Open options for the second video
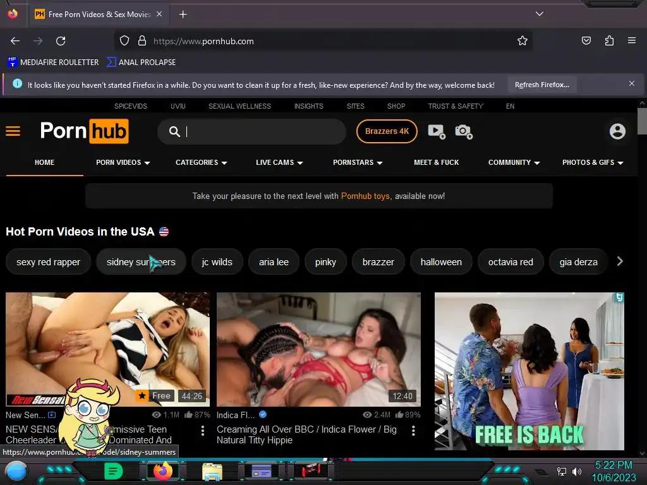Screen dimensions: 647x485 click(x=413, y=431)
